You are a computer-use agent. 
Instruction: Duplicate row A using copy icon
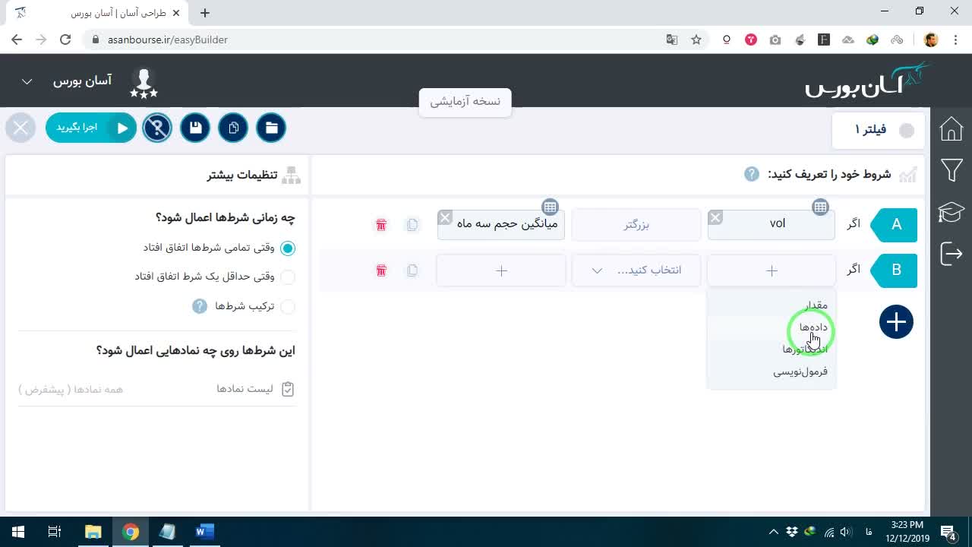tap(412, 225)
